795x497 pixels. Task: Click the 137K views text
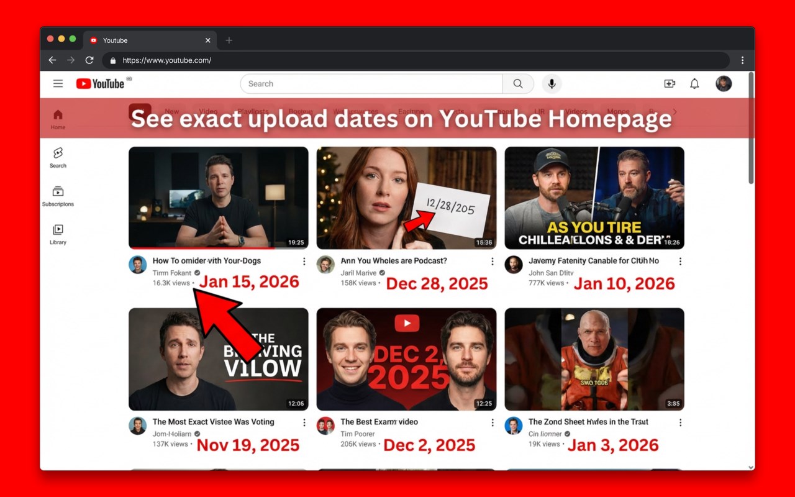(170, 444)
